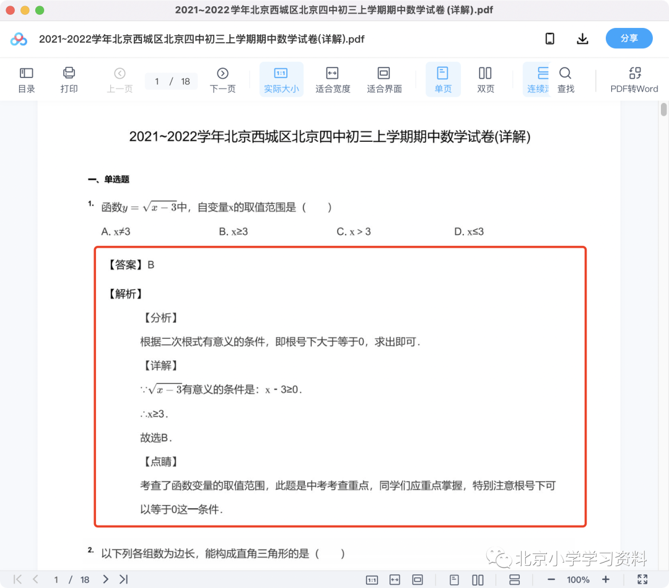The height and width of the screenshot is (588, 669).
Task: Click bottom bar page number field
Action: click(x=56, y=579)
